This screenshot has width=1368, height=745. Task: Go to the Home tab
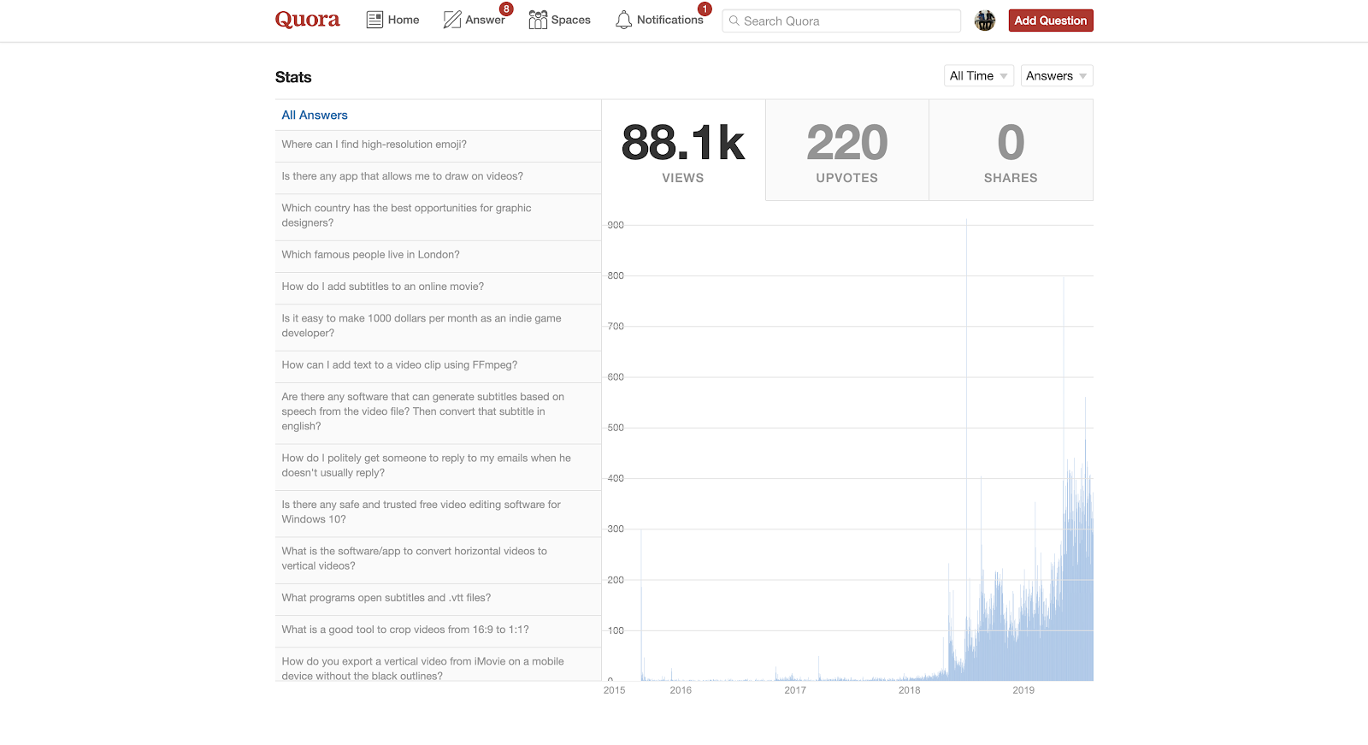[404, 20]
